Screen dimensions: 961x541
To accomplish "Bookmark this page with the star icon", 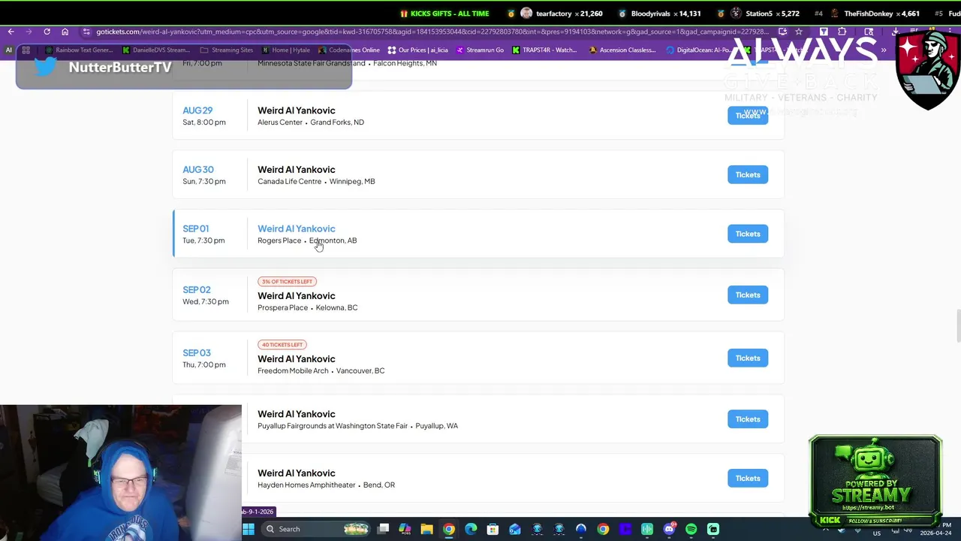I will pos(799,32).
